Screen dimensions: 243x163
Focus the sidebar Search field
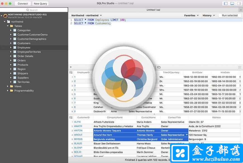[34, 10]
